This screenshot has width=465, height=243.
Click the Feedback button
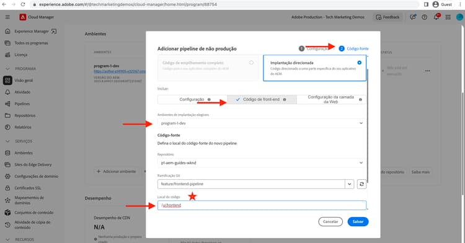click(x=387, y=17)
